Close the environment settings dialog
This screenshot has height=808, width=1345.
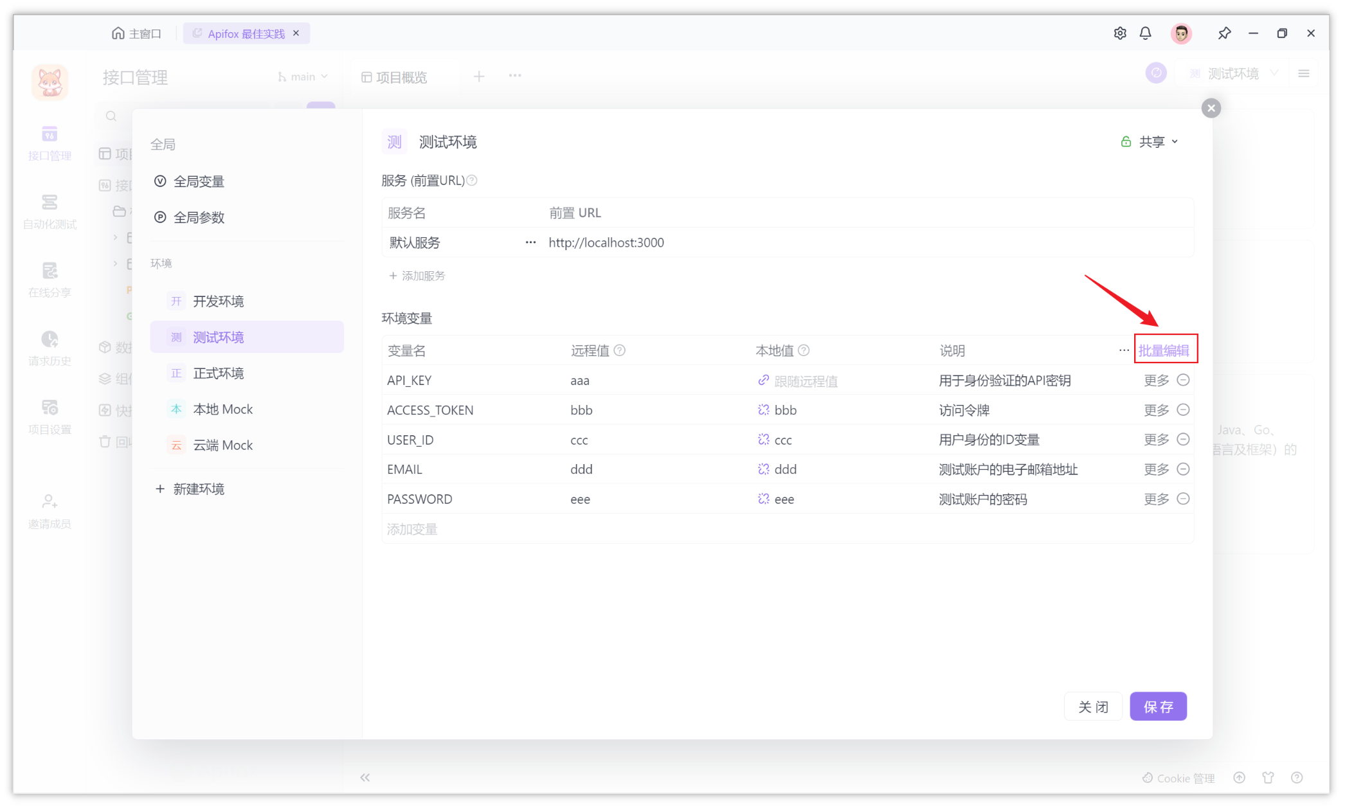[1211, 108]
